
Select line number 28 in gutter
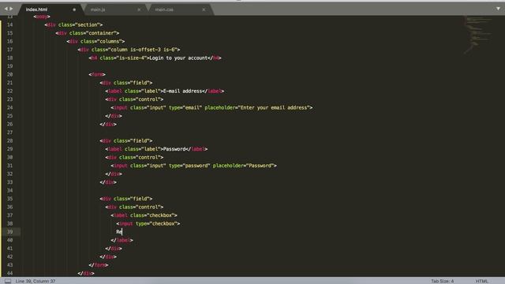click(x=9, y=140)
